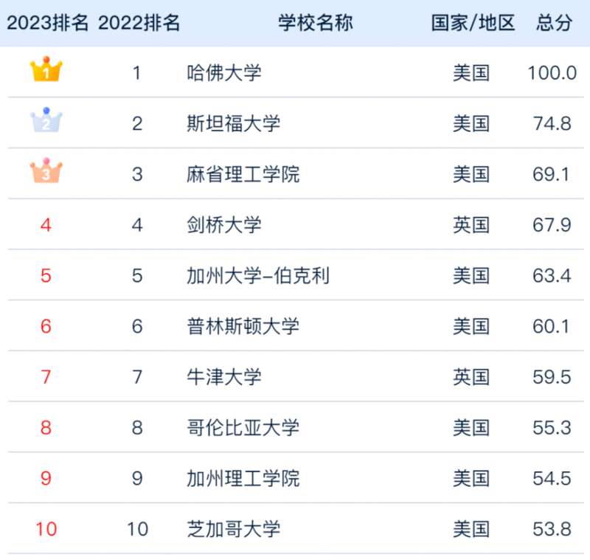Sort by the 2023排名 column header

point(47,23)
